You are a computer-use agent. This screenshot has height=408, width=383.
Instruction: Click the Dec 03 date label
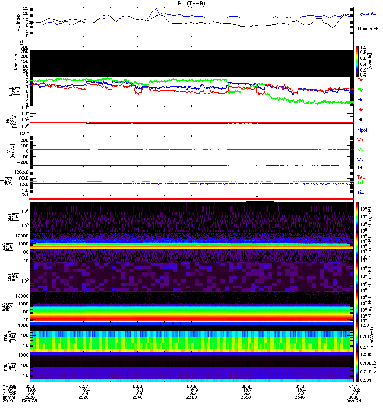click(x=30, y=401)
